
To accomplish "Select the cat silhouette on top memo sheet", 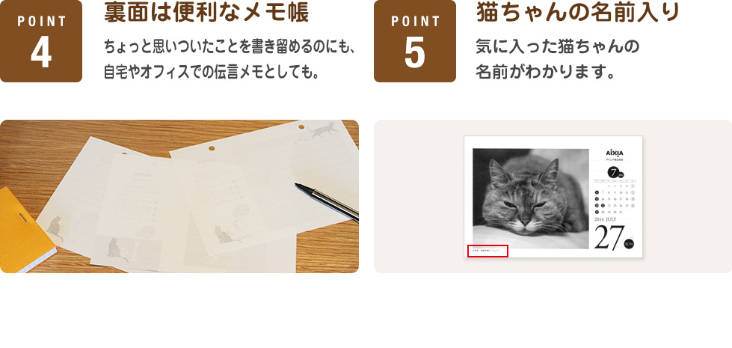I will point(322,130).
